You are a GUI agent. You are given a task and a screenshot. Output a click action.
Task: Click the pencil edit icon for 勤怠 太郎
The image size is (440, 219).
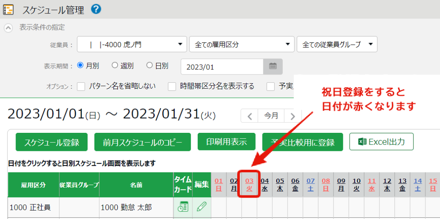click(202, 207)
